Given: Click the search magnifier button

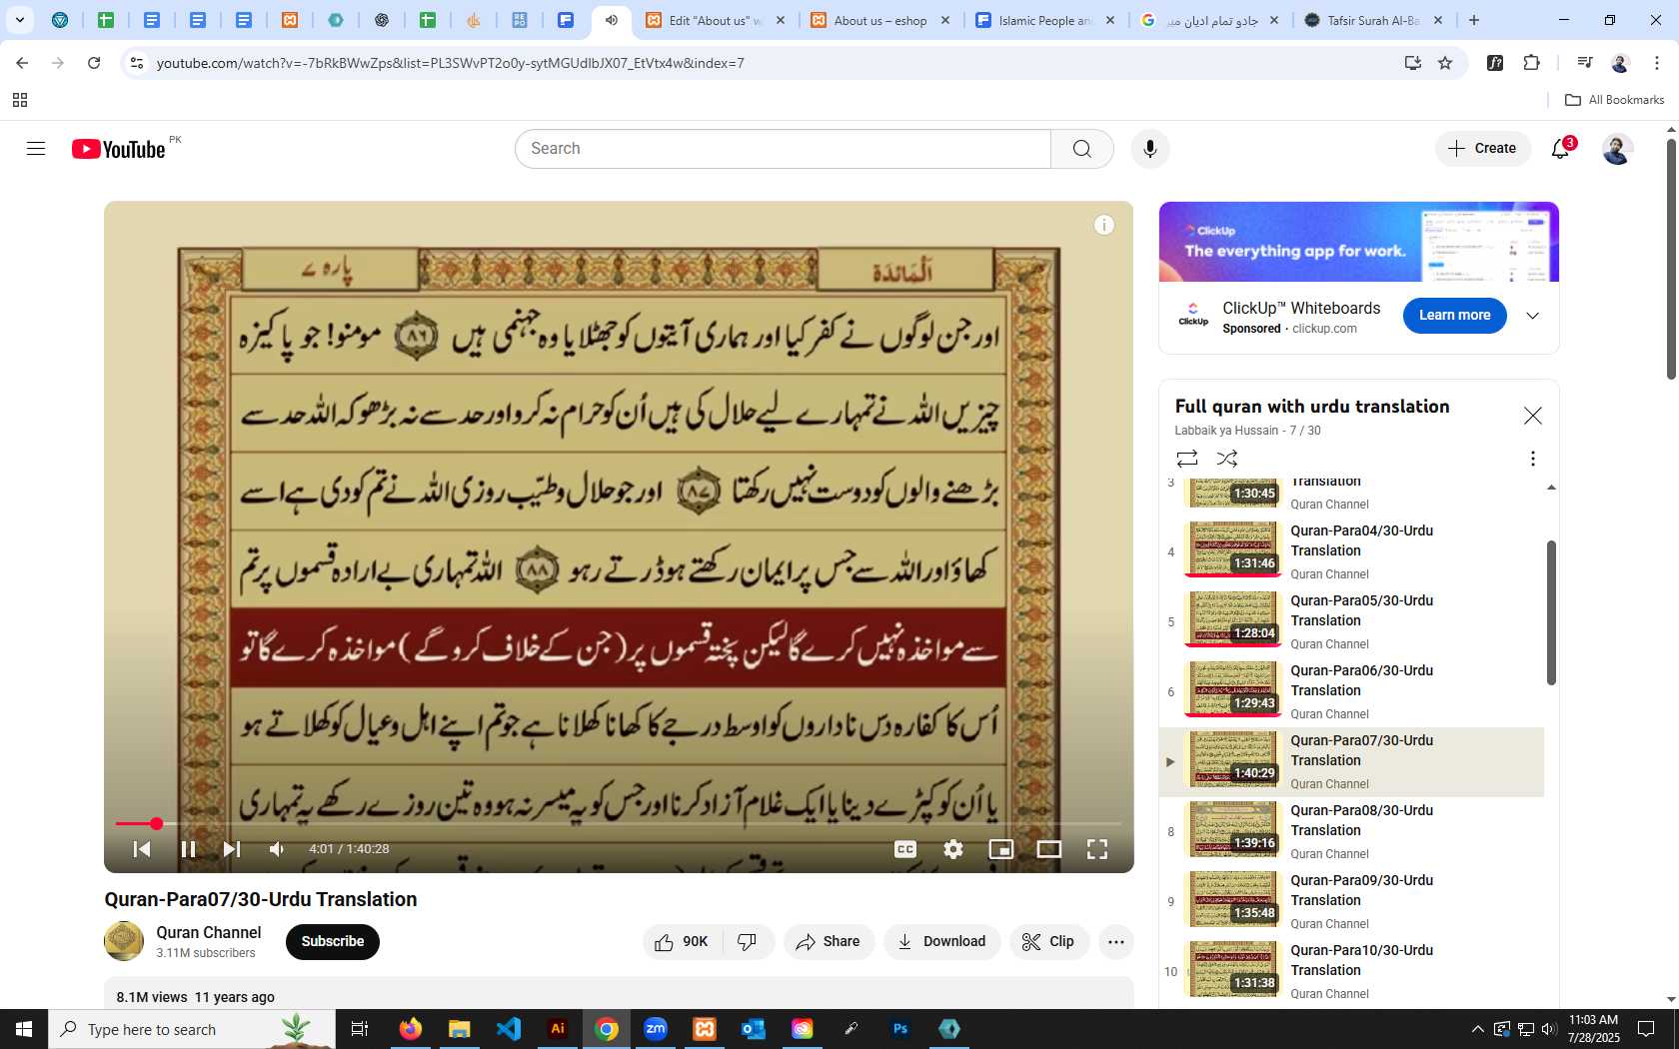Looking at the screenshot, I should click(1081, 149).
